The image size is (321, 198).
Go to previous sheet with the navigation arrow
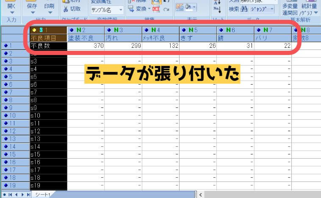tap(16, 195)
